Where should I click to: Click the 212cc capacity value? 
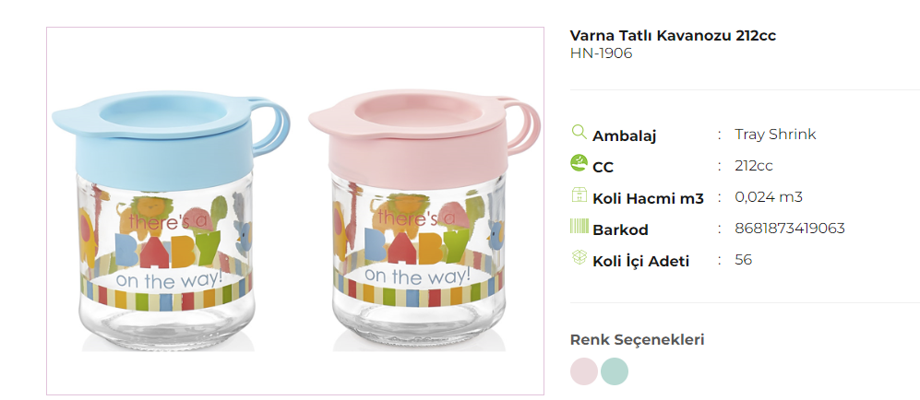754,166
